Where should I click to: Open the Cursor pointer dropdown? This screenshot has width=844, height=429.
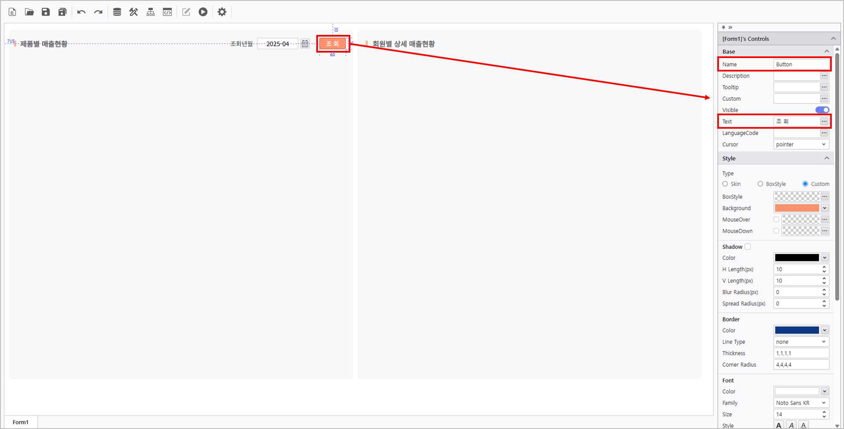tap(801, 144)
